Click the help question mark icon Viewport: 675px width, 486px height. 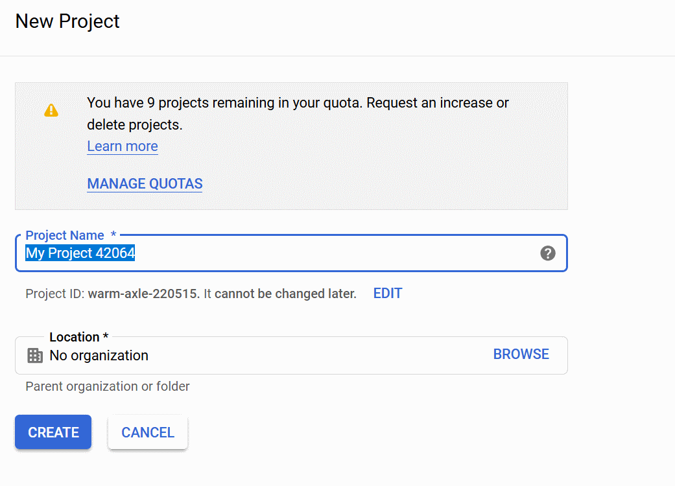[548, 253]
